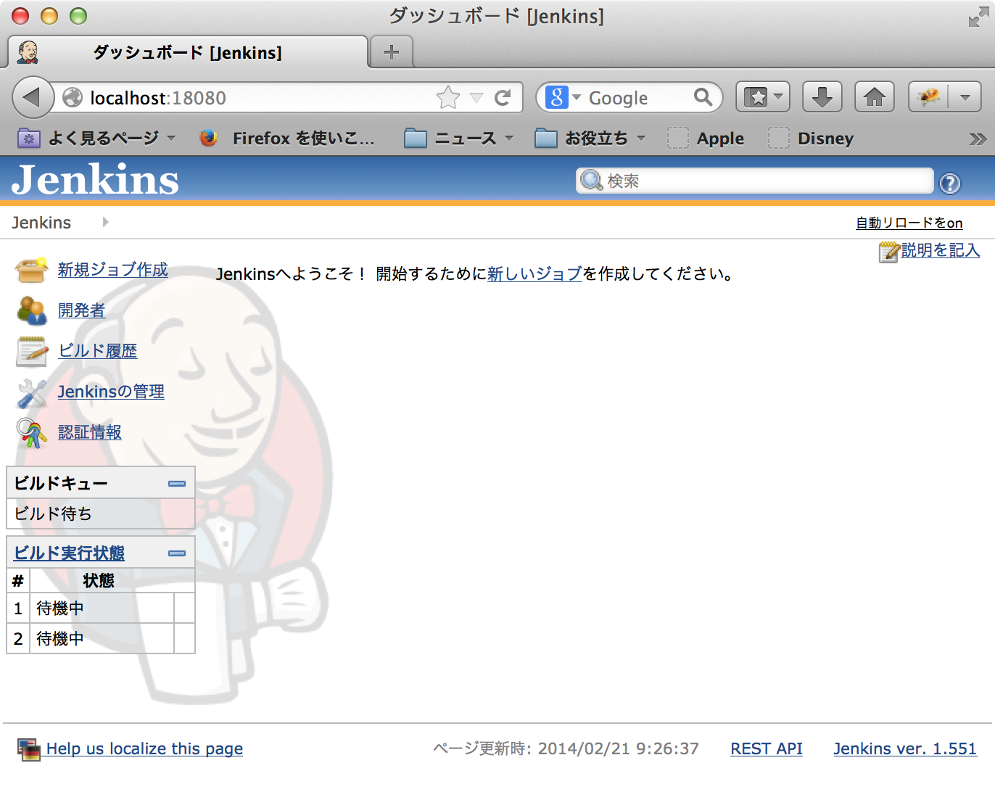The image size is (995, 792).
Task: Open the 新規ジョブ作成 link
Action: point(113,270)
